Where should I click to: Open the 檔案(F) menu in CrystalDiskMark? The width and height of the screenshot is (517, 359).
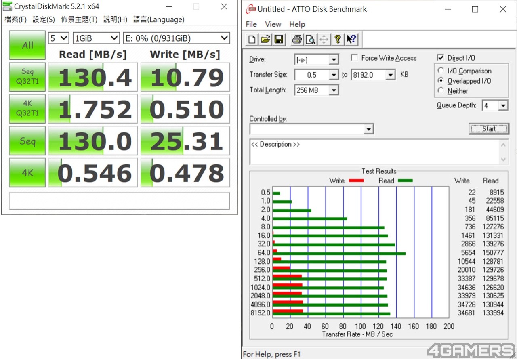[15, 19]
